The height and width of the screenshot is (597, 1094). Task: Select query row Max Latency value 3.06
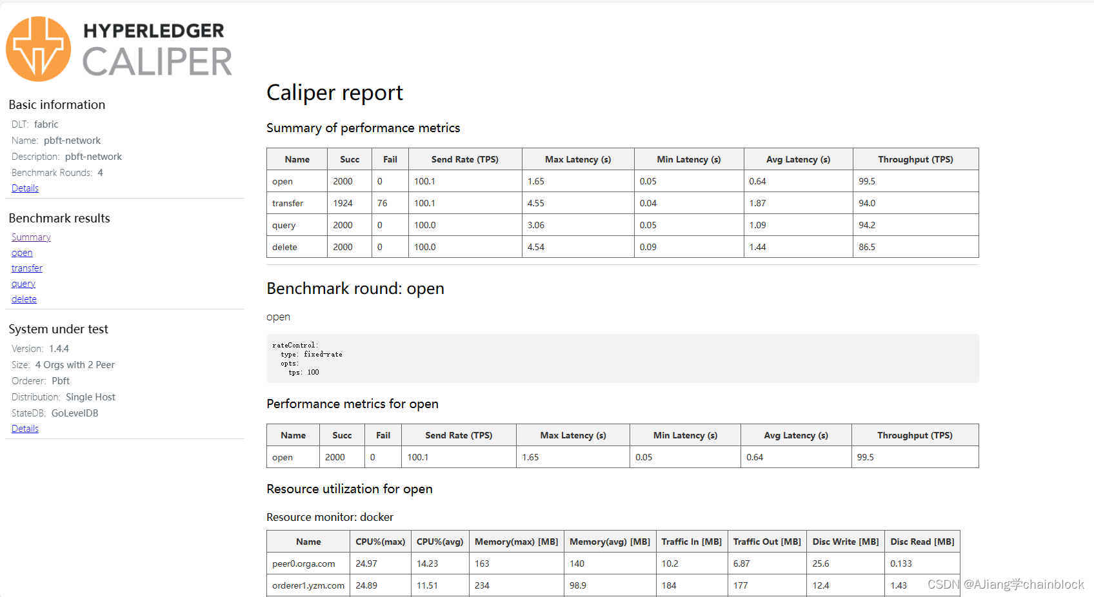point(536,225)
